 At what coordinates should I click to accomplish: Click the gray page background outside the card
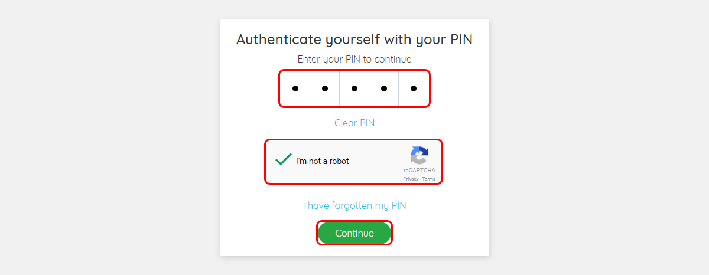pyautogui.click(x=106, y=136)
